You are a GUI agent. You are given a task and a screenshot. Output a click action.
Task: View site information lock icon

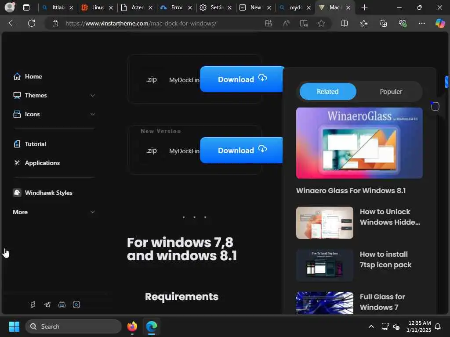(x=55, y=23)
